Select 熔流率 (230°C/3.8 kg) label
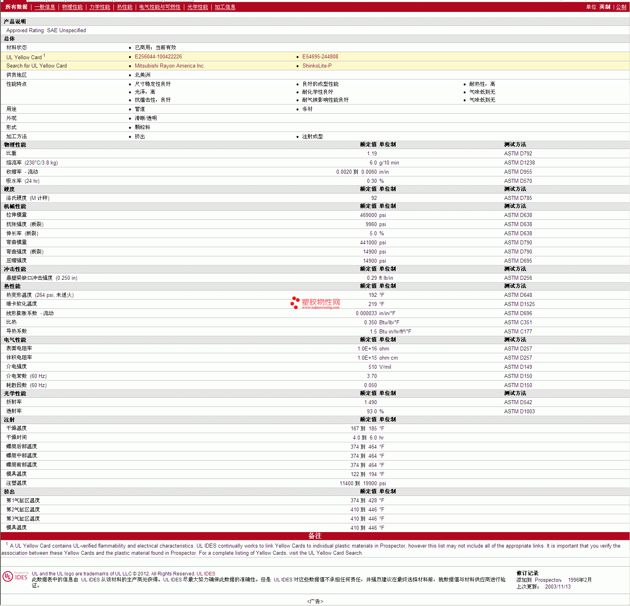This screenshot has height=606, width=630. coord(32,163)
